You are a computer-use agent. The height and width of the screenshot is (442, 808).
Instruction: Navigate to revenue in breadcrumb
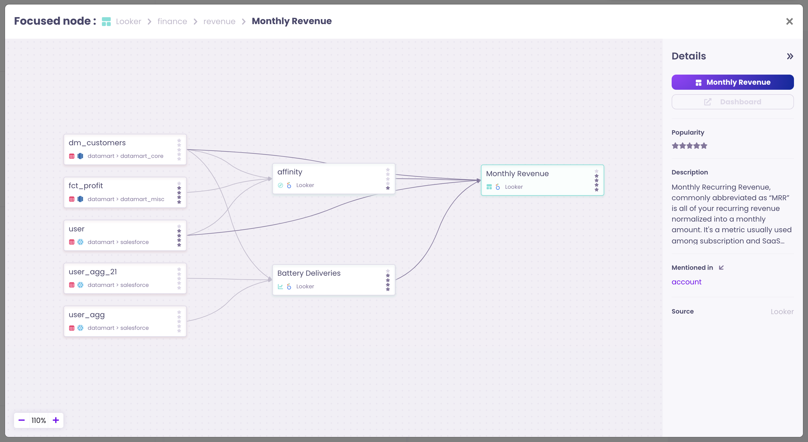coord(219,21)
